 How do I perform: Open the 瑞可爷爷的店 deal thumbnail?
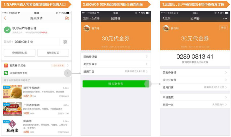pos(13,92)
